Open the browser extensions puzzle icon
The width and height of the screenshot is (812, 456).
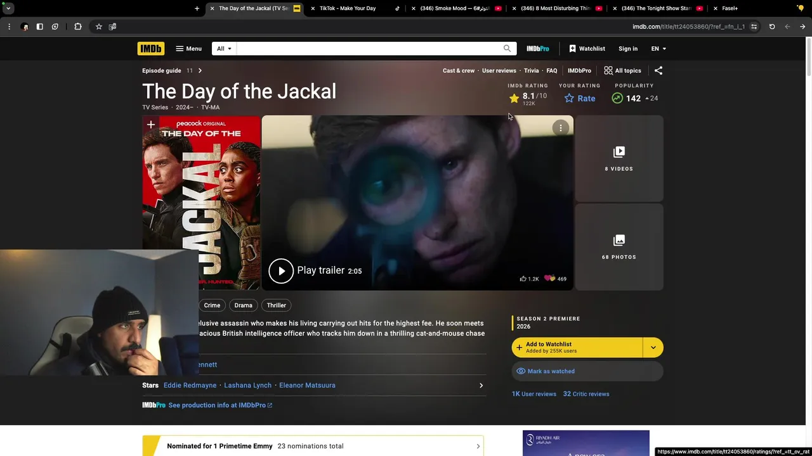78,27
